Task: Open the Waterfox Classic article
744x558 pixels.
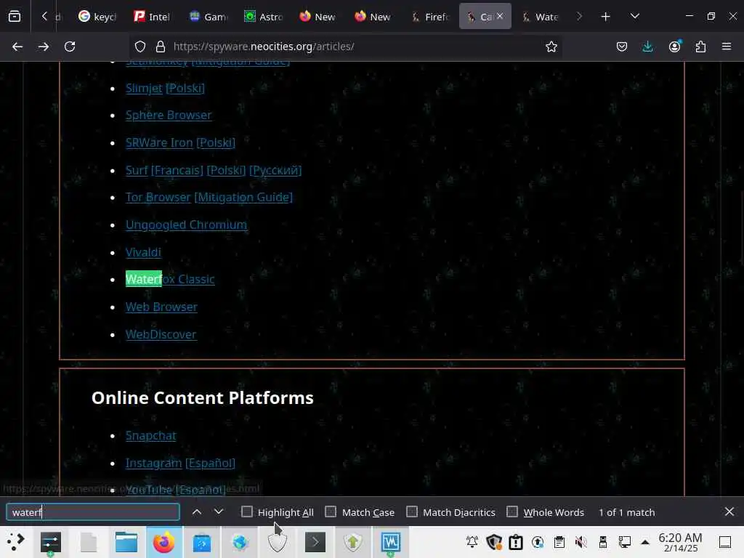Action: pyautogui.click(x=170, y=280)
